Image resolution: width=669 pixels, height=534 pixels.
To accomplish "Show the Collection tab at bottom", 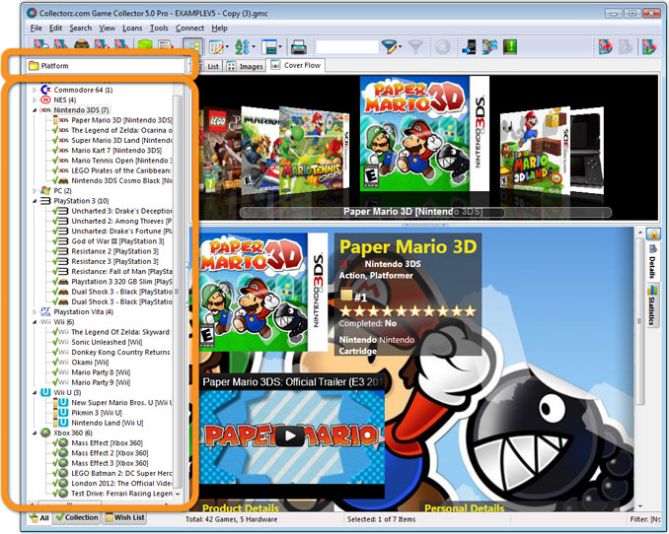I will pos(77,517).
